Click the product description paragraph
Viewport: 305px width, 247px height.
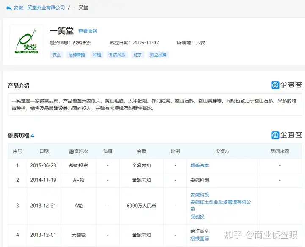[155, 104]
